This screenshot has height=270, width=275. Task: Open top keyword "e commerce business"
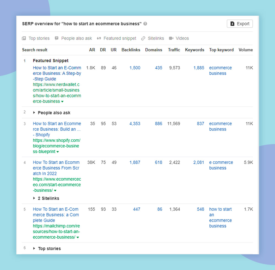221,165
